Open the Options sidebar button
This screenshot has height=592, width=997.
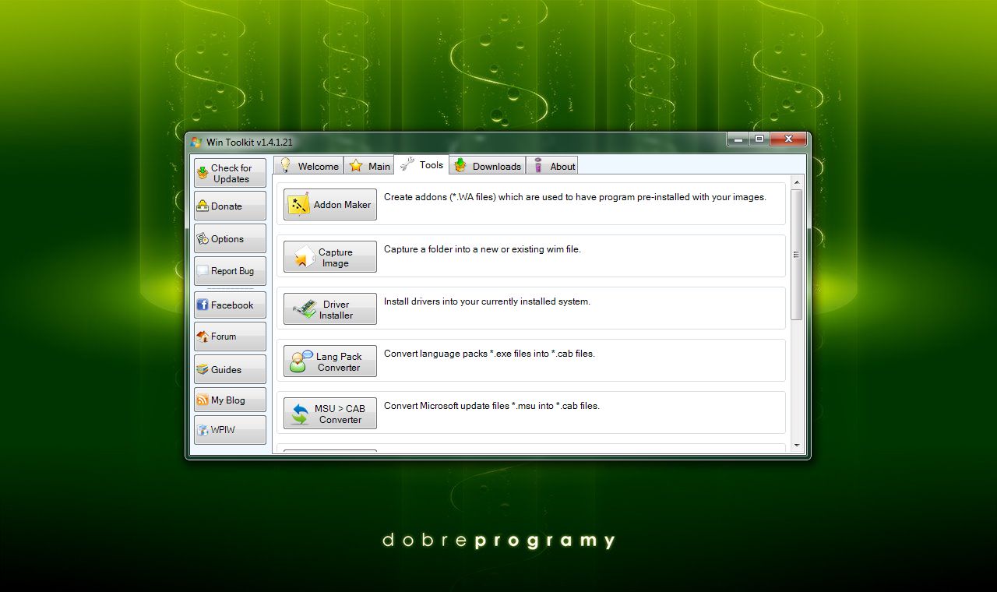pyautogui.click(x=230, y=238)
